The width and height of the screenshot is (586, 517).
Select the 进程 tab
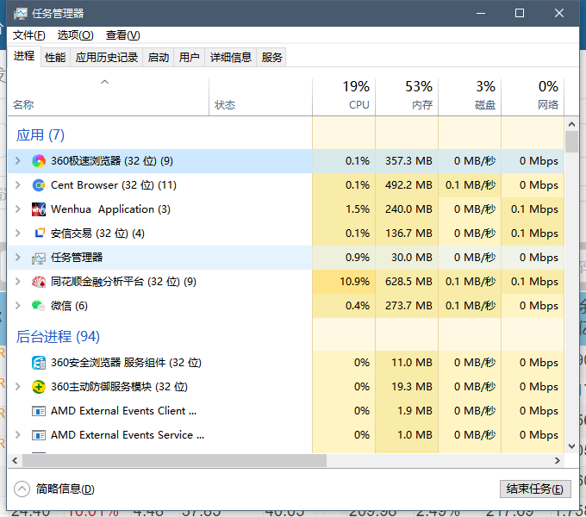point(24,56)
